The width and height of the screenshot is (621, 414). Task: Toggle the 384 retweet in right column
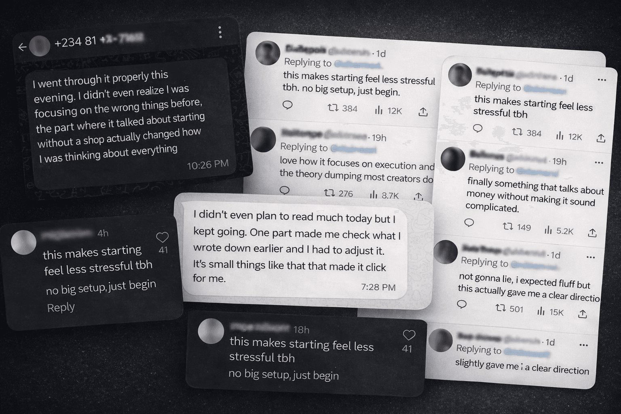pos(517,132)
